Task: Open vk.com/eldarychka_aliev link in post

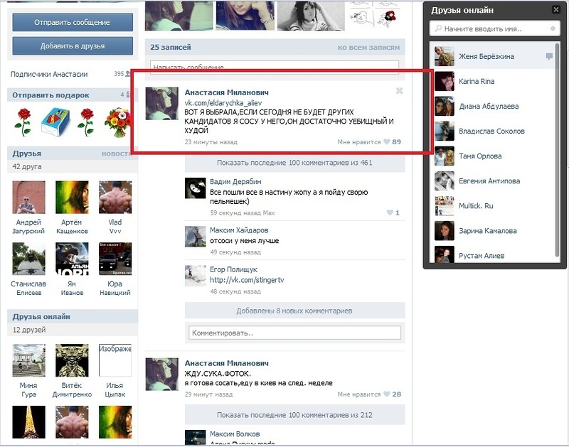Action: click(223, 102)
